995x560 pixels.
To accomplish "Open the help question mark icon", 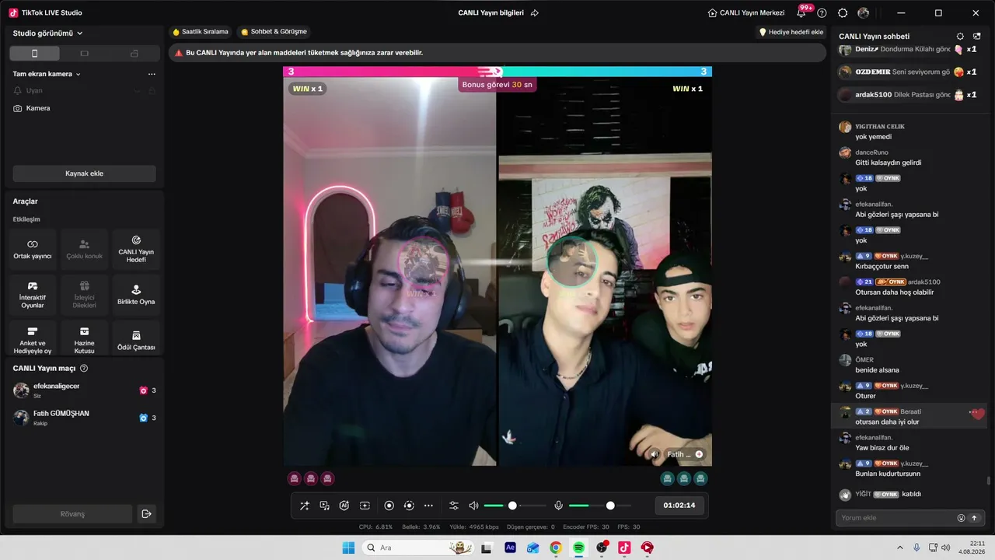I will (x=822, y=13).
